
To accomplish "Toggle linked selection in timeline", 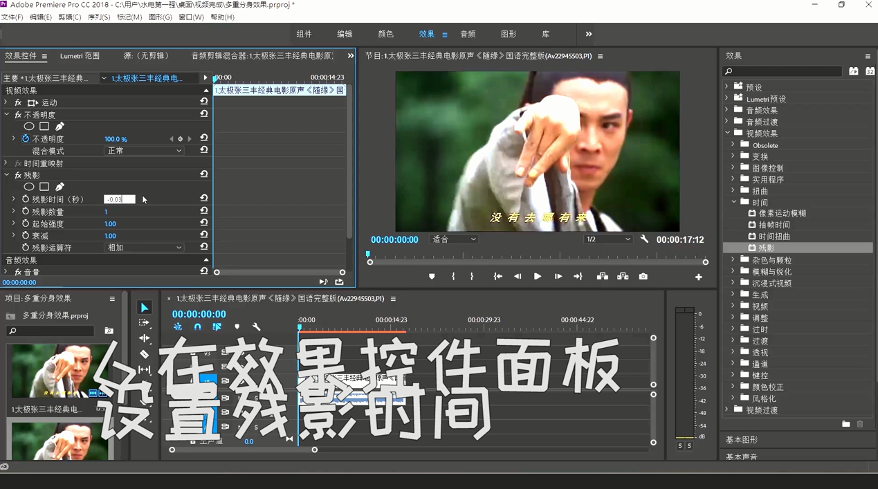I will (x=217, y=326).
